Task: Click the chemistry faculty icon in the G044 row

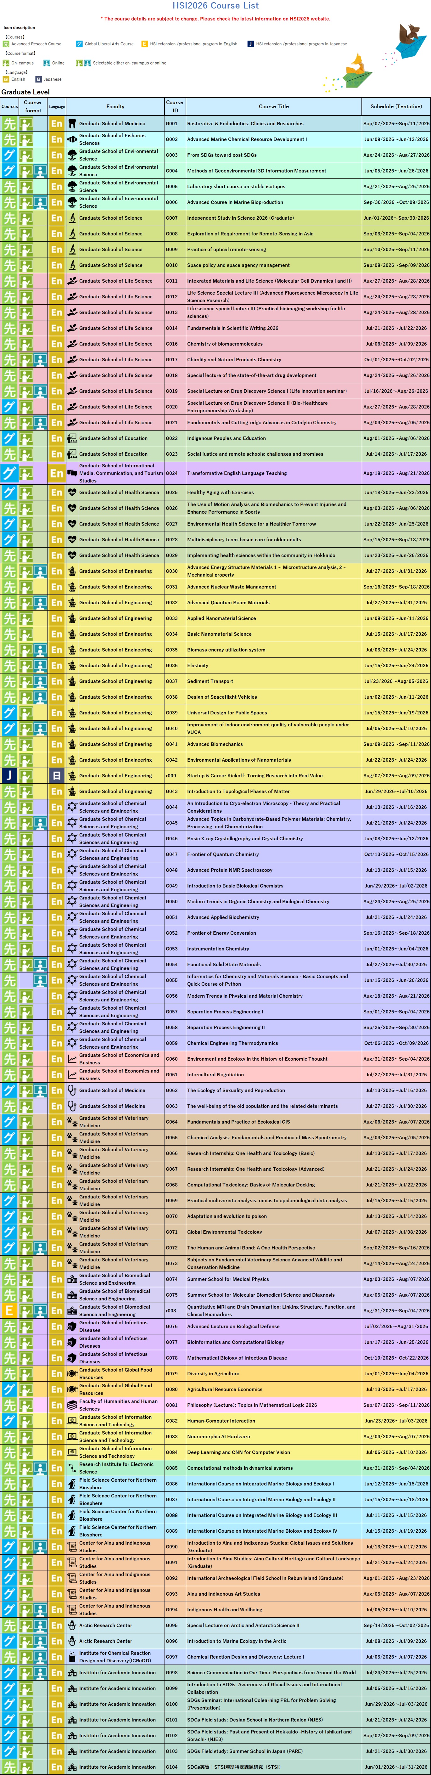Action: coord(72,807)
